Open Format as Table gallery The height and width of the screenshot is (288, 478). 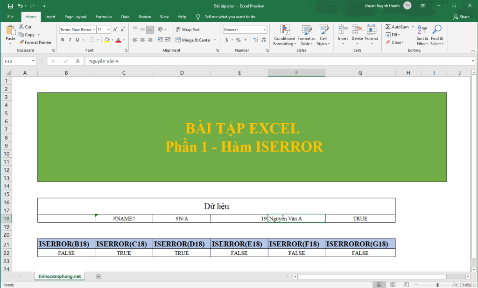(306, 35)
